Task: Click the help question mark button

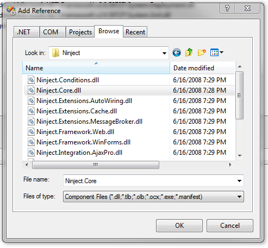Action: (227, 8)
